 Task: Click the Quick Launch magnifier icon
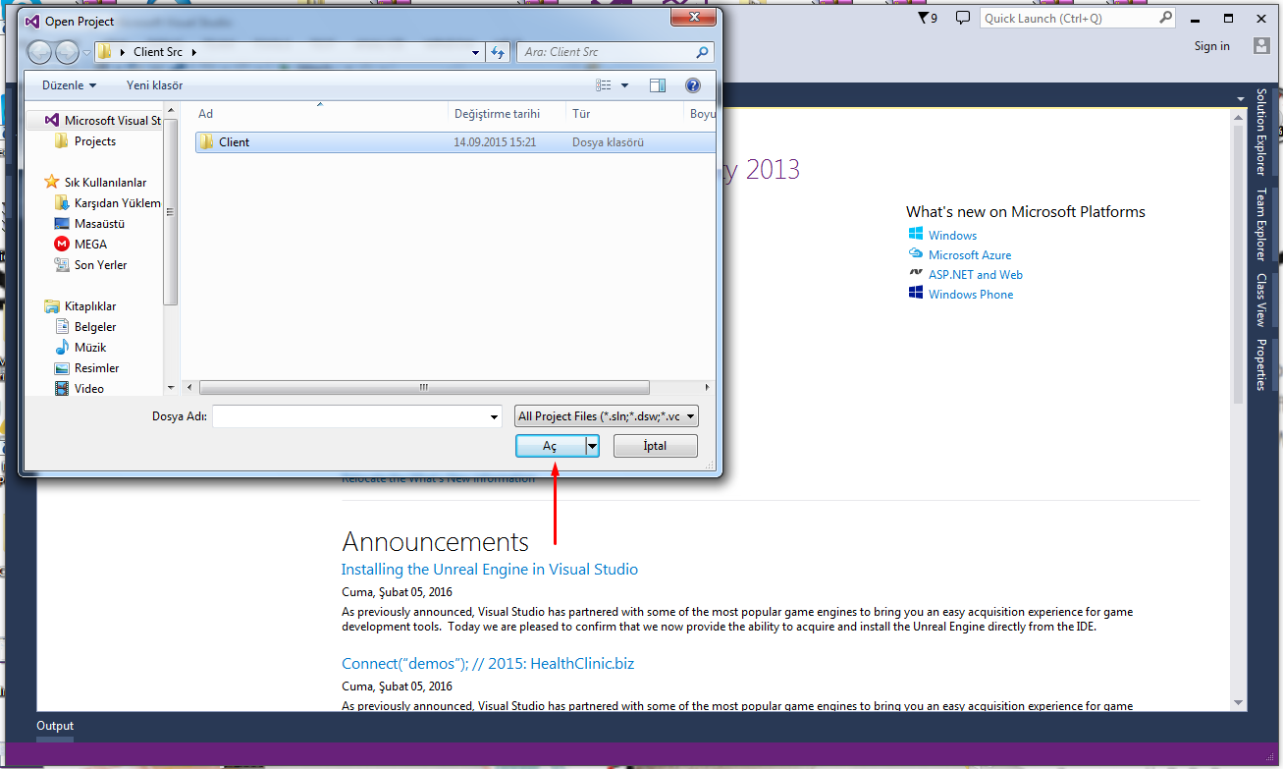[x=1165, y=18]
